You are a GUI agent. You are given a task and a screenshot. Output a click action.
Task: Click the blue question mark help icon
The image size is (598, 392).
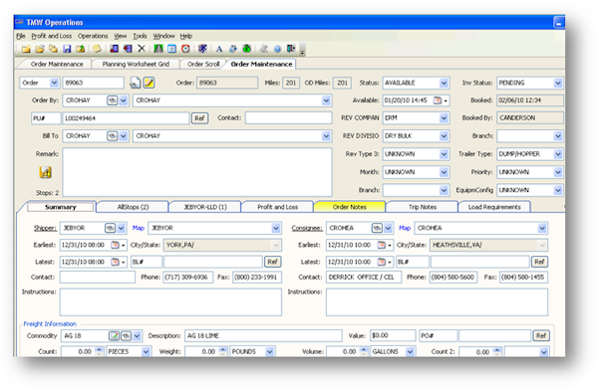[x=277, y=49]
